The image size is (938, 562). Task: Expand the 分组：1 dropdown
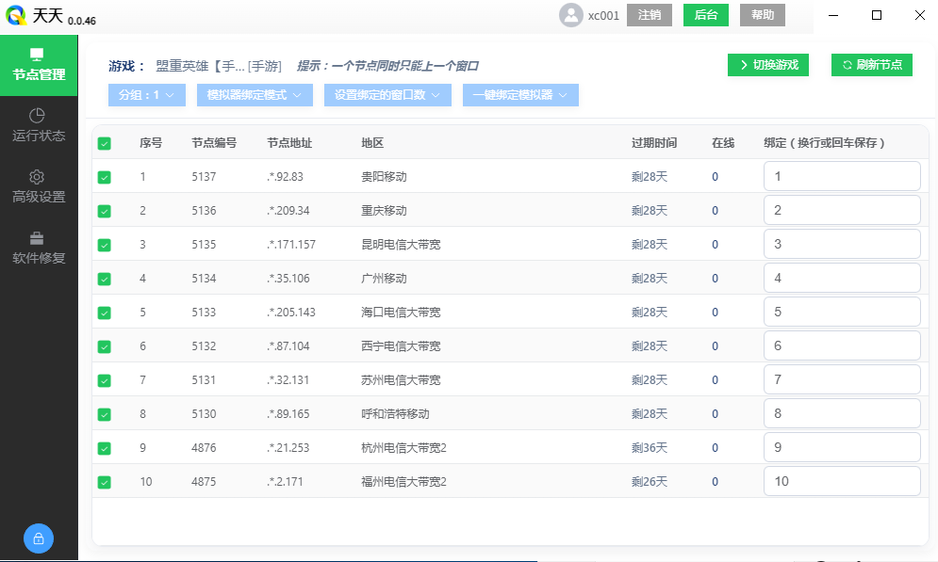tap(146, 95)
